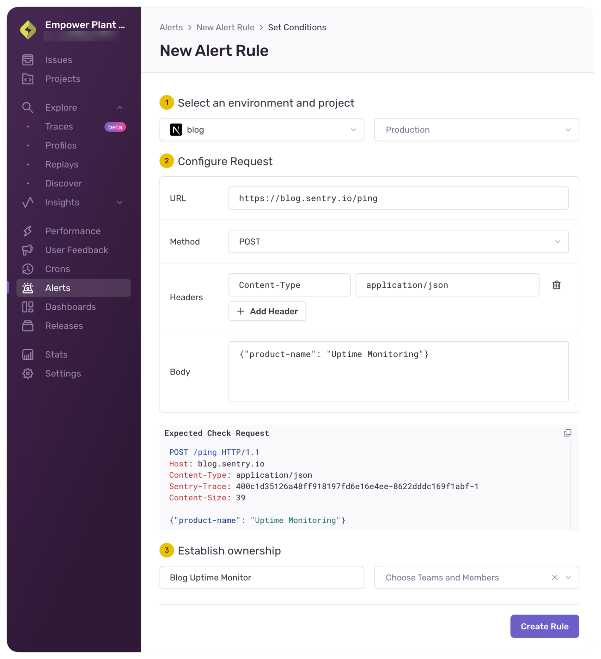Viewport: 601px width, 659px height.
Task: Click the Alerts siren icon
Action: tap(28, 288)
